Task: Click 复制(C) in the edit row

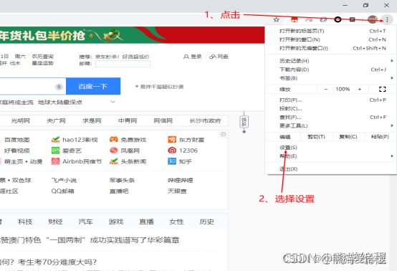Action: point(348,137)
